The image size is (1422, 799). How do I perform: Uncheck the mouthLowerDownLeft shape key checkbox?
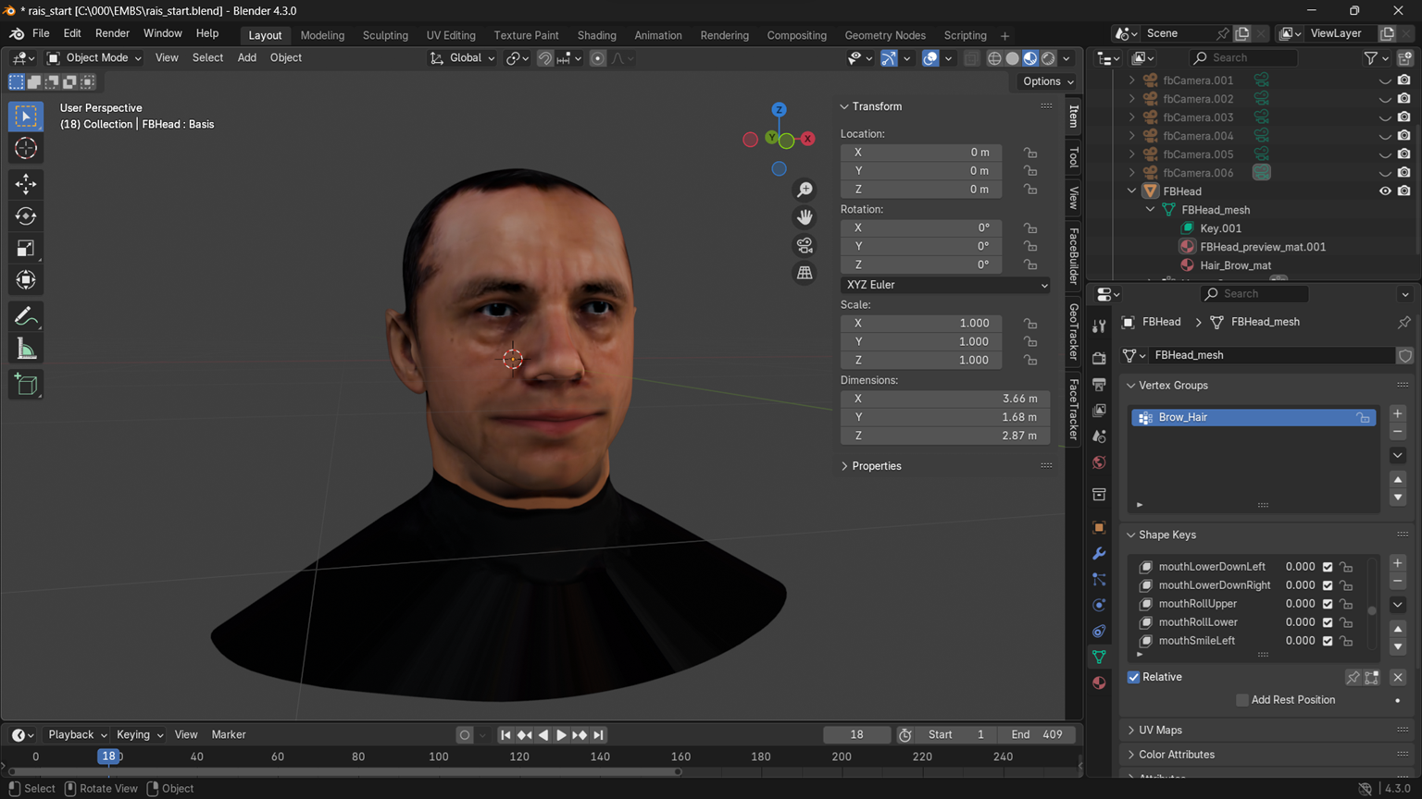[1328, 567]
